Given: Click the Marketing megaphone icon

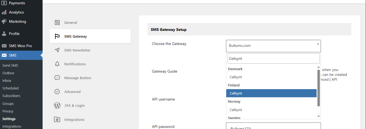Looking at the screenshot, I should coord(4,21).
